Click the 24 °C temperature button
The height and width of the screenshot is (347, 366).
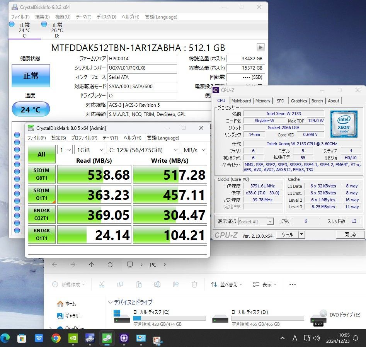click(x=31, y=109)
